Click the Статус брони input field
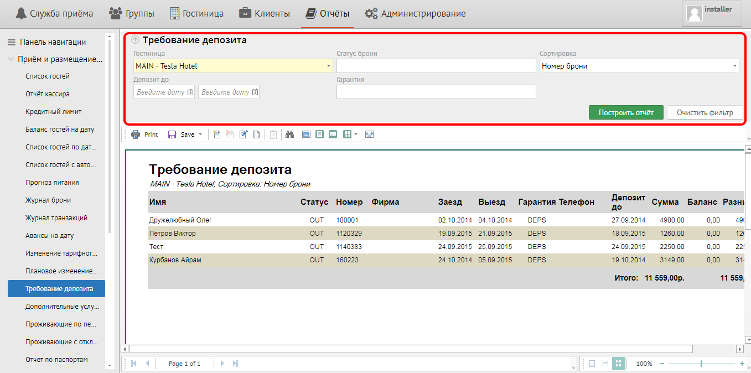The height and width of the screenshot is (373, 751). pos(436,66)
